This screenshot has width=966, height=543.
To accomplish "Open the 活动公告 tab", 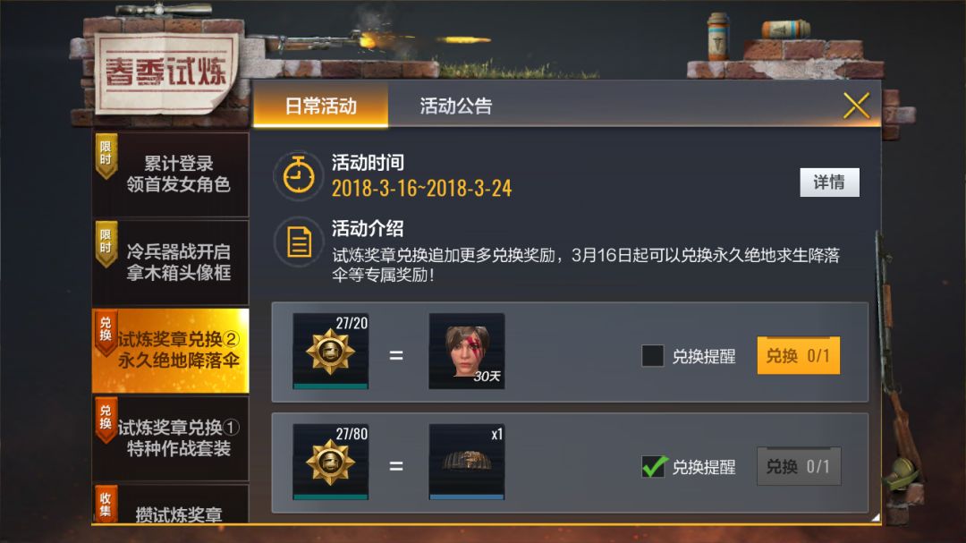I will 456,106.
